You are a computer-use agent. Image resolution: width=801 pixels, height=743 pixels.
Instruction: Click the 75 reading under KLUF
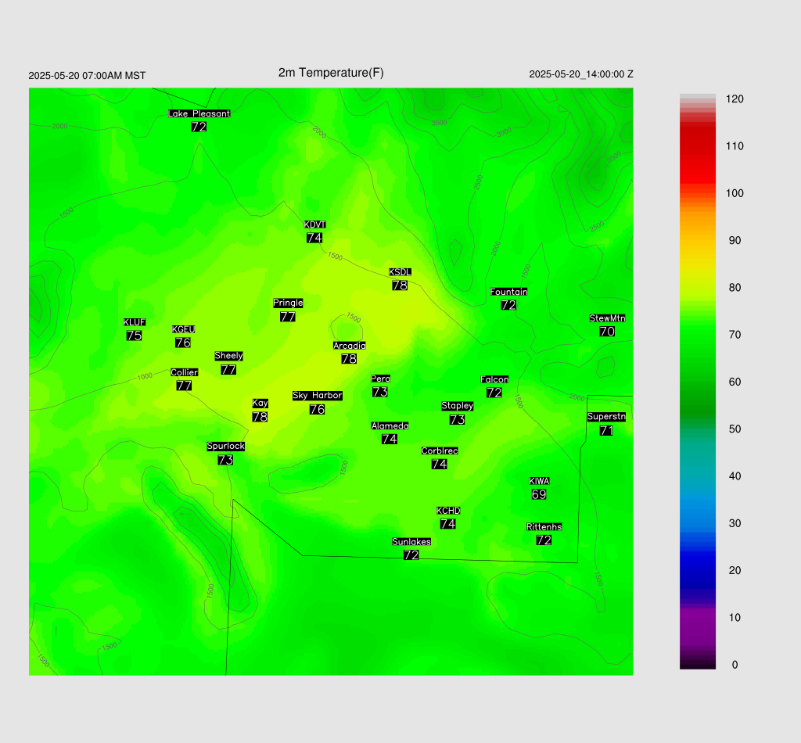coord(135,336)
